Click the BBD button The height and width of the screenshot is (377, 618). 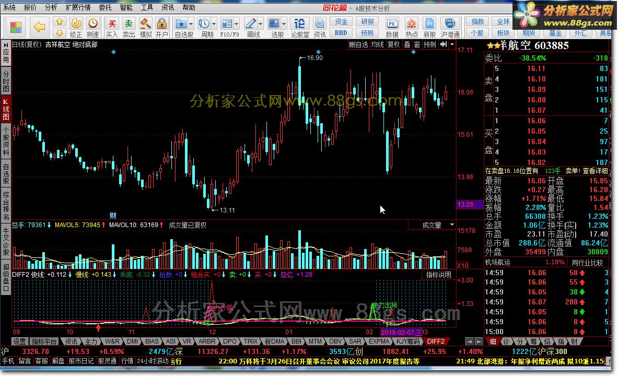(x=341, y=33)
